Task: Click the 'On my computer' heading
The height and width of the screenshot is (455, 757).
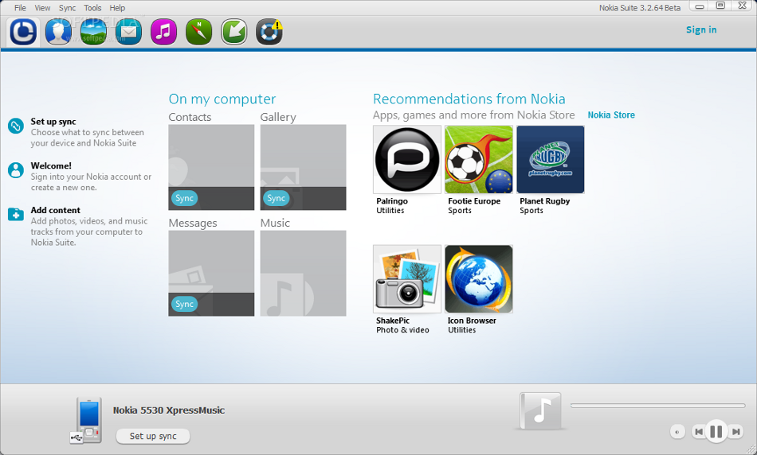Action: pyautogui.click(x=222, y=99)
